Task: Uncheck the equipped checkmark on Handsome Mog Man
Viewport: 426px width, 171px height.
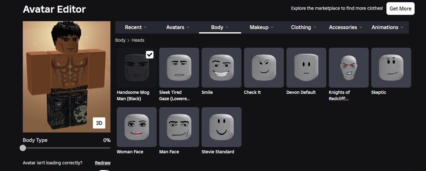Action: tap(150, 55)
